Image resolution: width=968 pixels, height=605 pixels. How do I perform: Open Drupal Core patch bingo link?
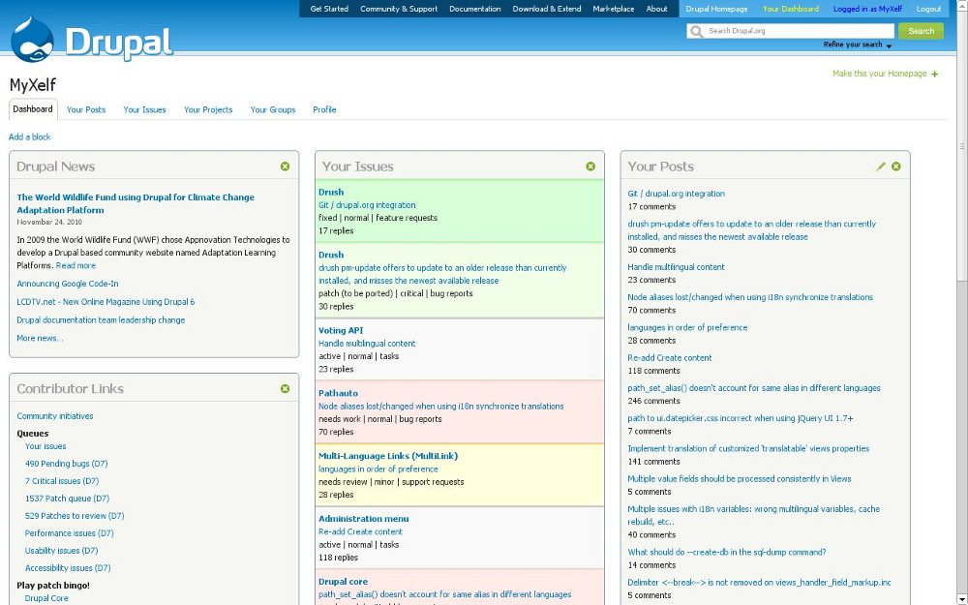pos(46,598)
